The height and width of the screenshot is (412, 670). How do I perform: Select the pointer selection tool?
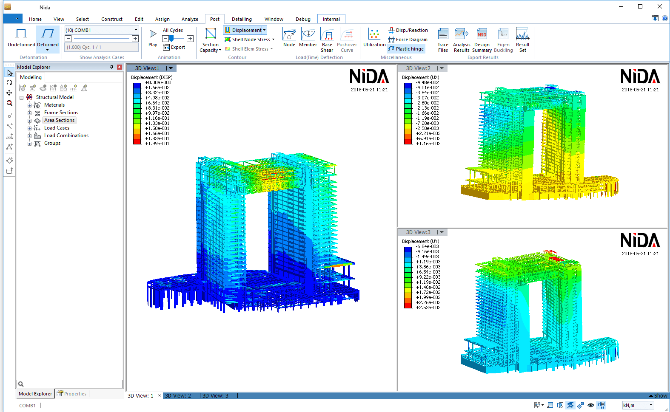click(9, 73)
